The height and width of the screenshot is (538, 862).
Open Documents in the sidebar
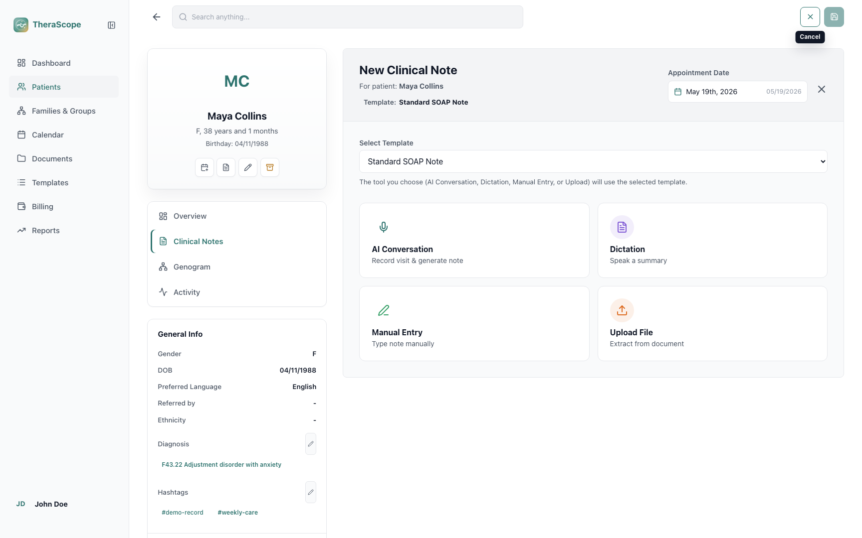[64, 158]
